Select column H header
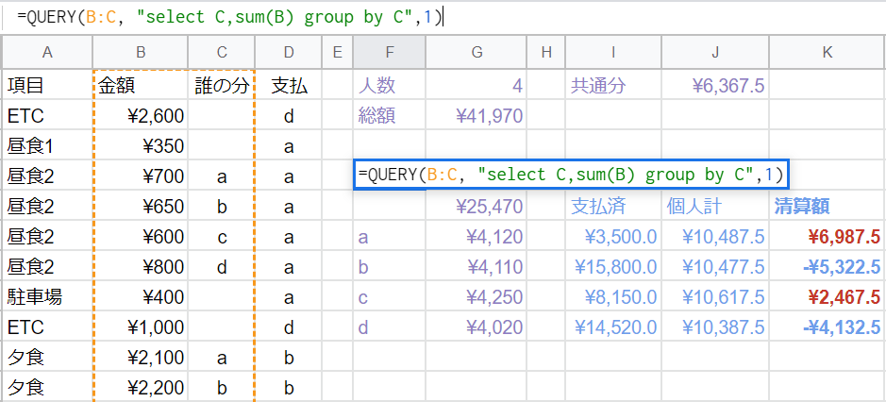 click(x=545, y=53)
